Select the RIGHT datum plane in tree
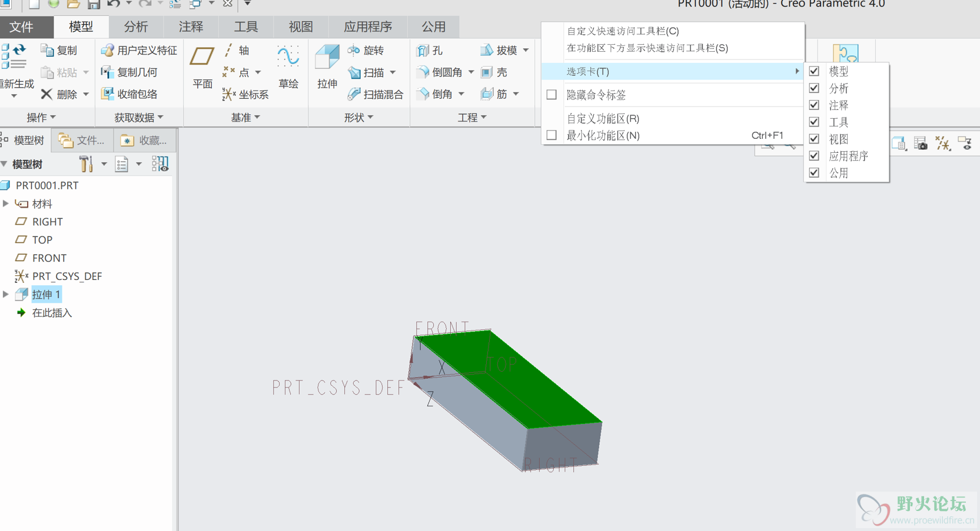This screenshot has width=980, height=531. coord(48,222)
